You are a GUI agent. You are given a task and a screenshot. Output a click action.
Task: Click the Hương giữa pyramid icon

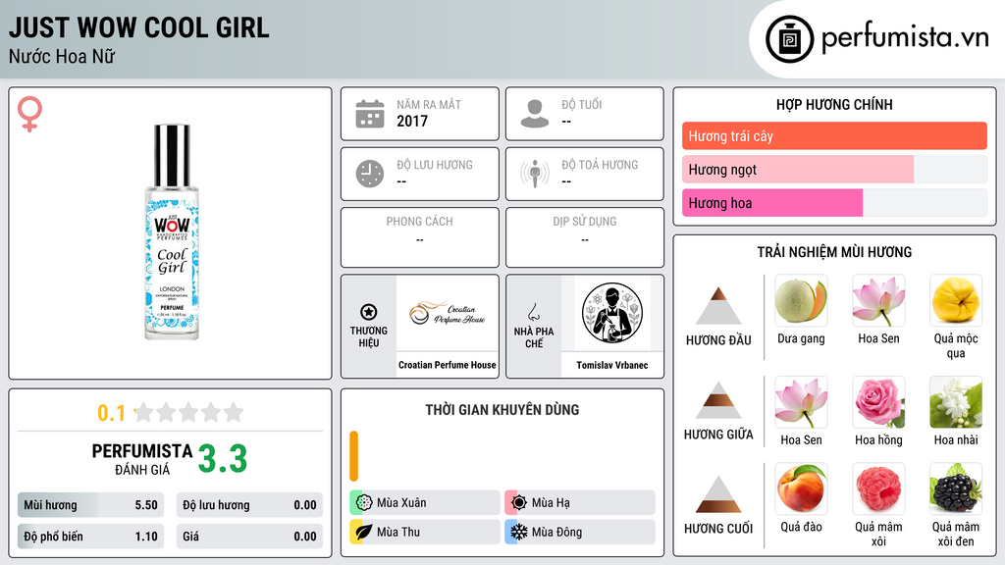tap(718, 400)
